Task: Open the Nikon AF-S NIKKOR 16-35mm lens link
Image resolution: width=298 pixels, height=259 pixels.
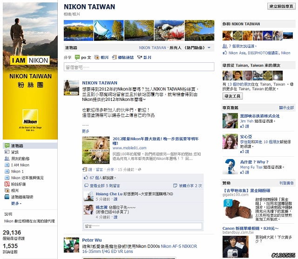Action: pos(140,249)
